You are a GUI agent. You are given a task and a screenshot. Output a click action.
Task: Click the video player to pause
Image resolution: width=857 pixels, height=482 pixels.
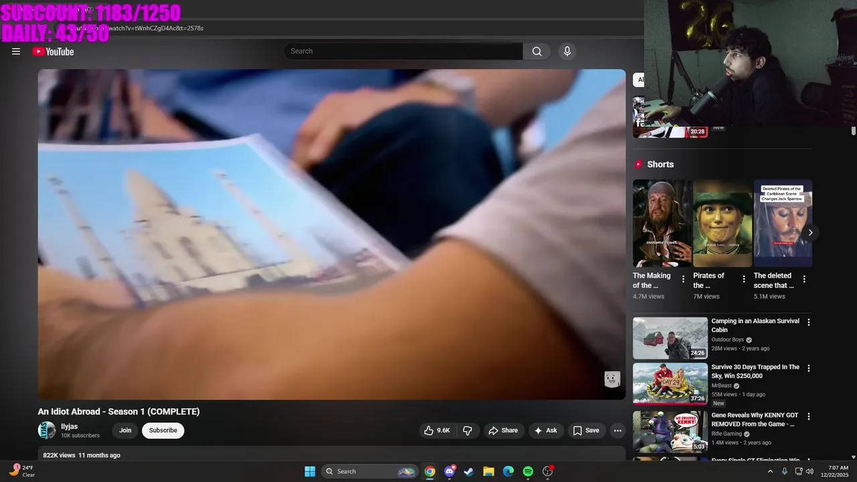(x=331, y=234)
